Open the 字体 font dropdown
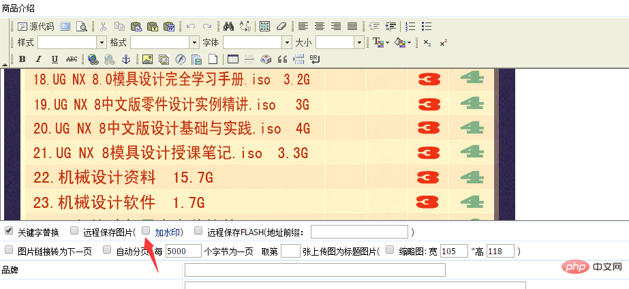The image size is (629, 289). [287, 42]
